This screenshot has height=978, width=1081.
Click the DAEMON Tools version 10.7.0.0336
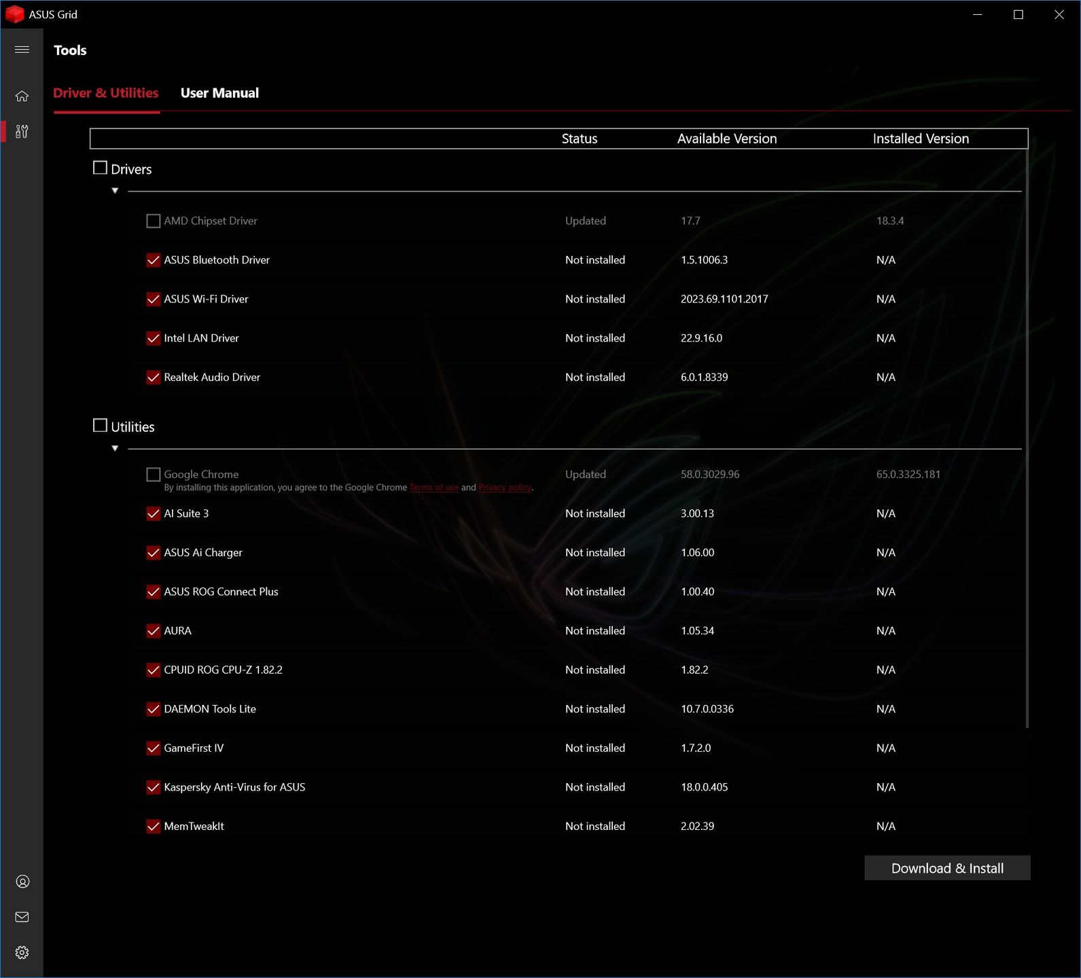tap(707, 709)
